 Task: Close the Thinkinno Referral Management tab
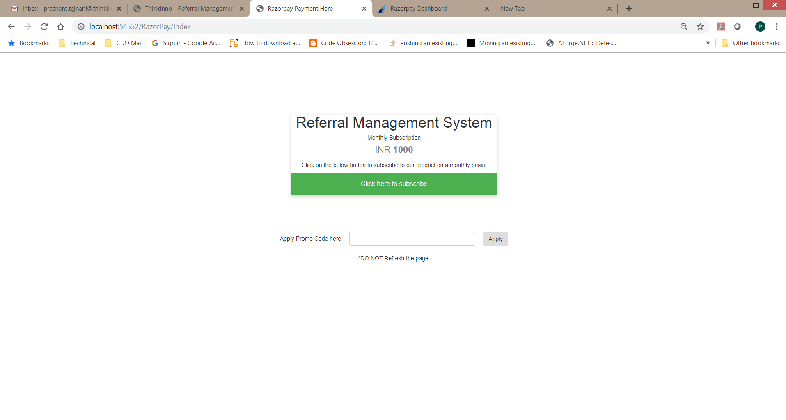[x=242, y=9]
